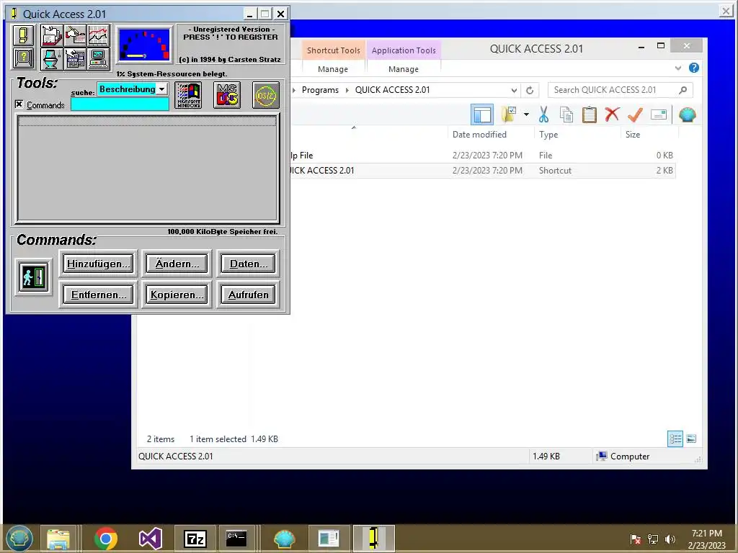Click the cyan search input field
Screen dimensions: 738x553
pyautogui.click(x=120, y=104)
